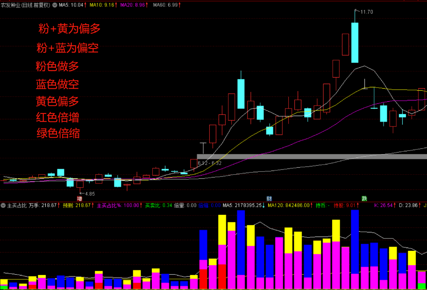Select the gray gap support band
Screen dimensions: 427x290
312,156
